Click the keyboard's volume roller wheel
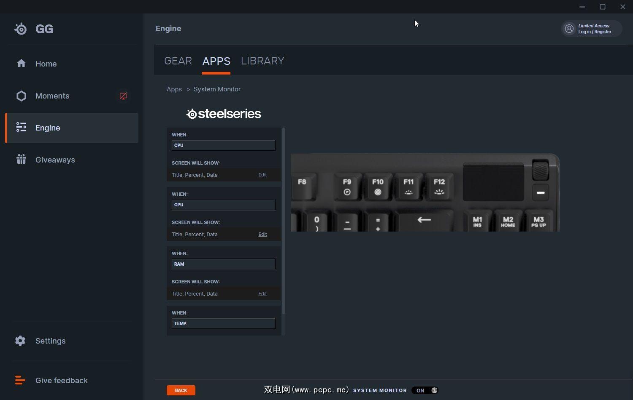 pos(541,170)
